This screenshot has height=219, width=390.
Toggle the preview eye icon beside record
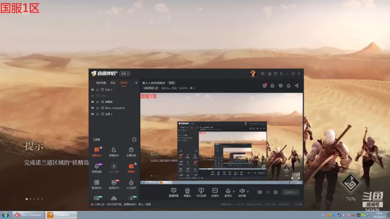coord(268,192)
